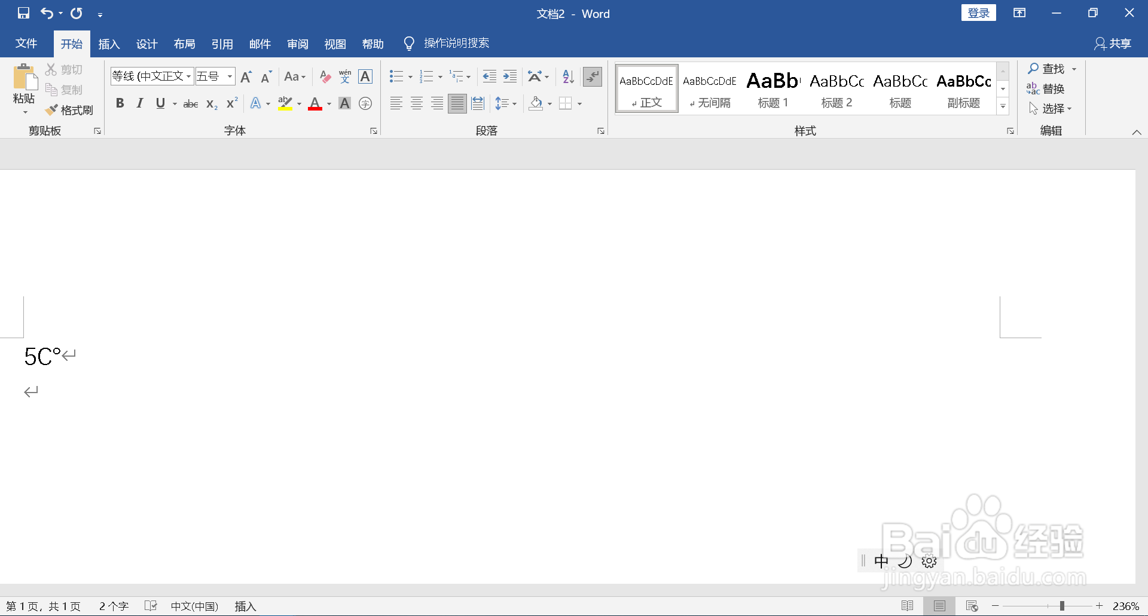Open the proofing check icon in status bar
This screenshot has width=1148, height=616.
151,606
